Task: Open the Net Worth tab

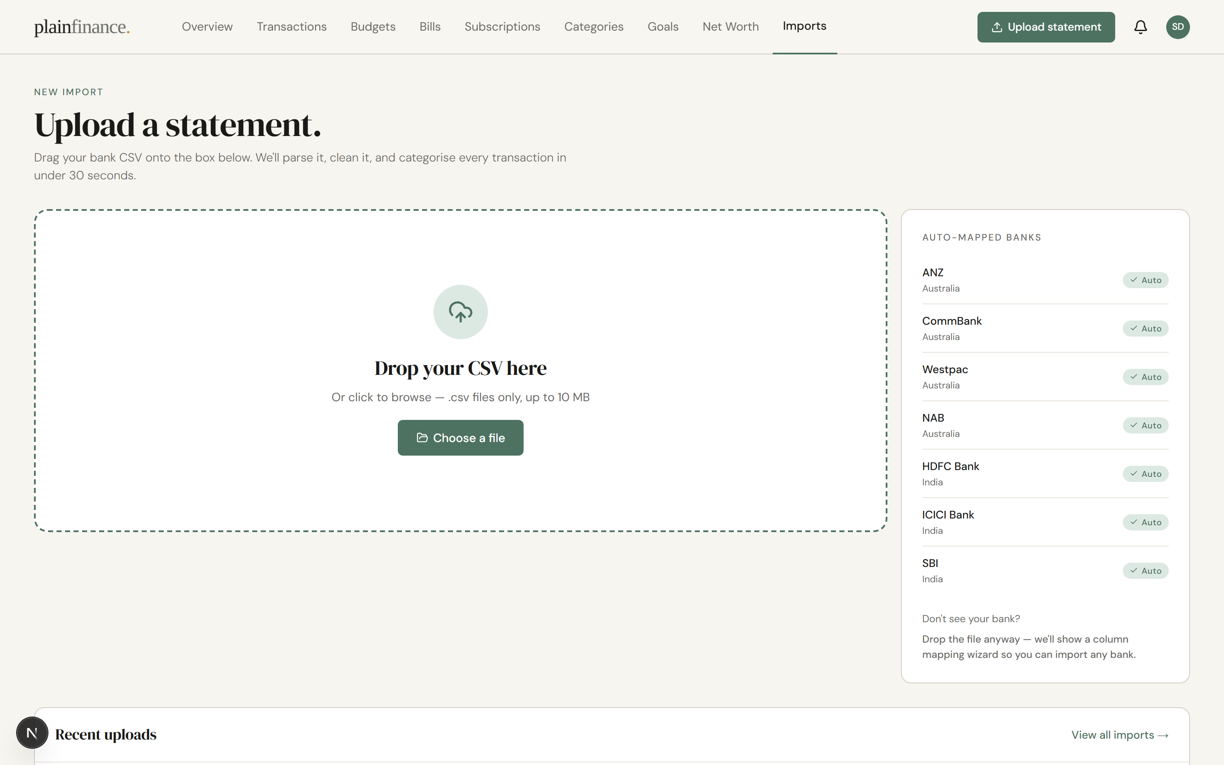Action: (730, 27)
